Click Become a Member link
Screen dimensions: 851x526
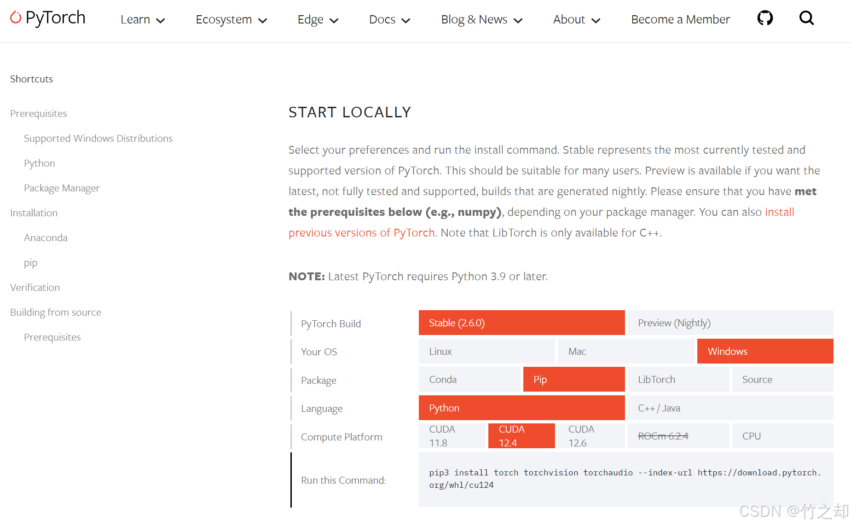[680, 19]
